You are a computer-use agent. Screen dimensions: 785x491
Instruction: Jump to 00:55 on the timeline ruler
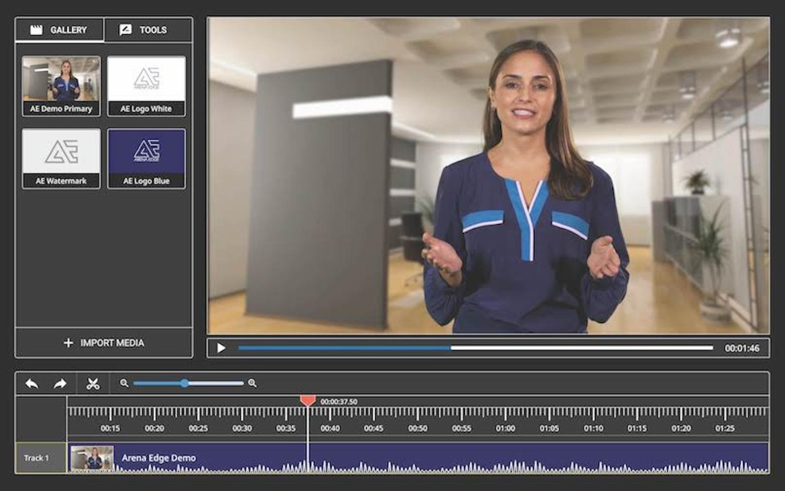(x=461, y=428)
